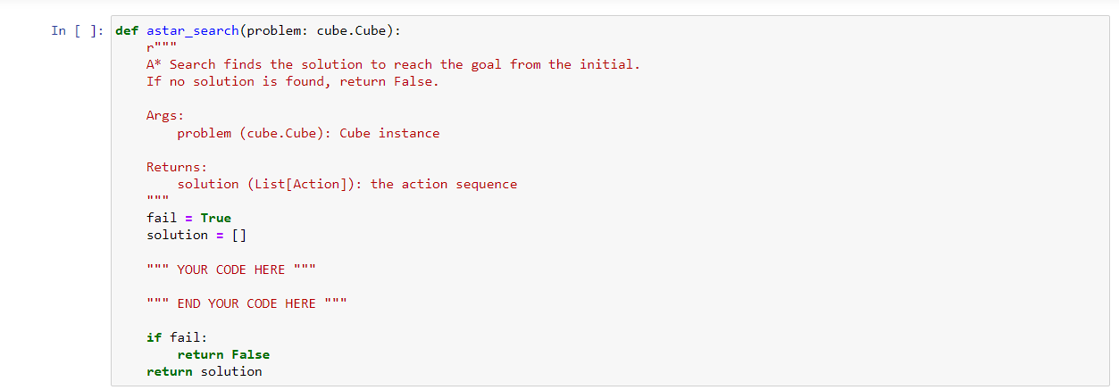Click the "return False" statement

(223, 354)
